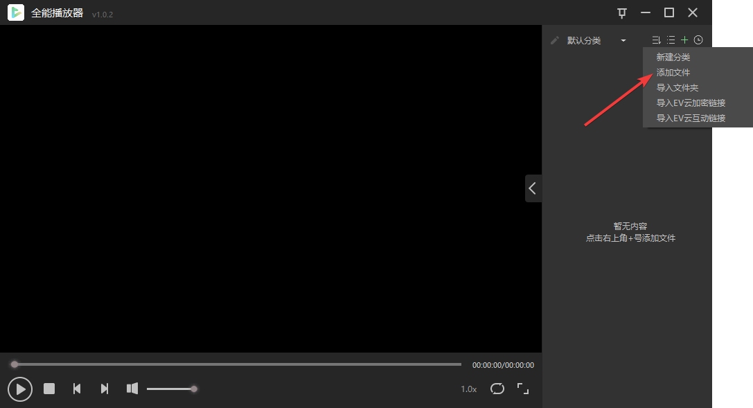This screenshot has height=408, width=753.
Task: Open the playback history clock icon
Action: 698,40
